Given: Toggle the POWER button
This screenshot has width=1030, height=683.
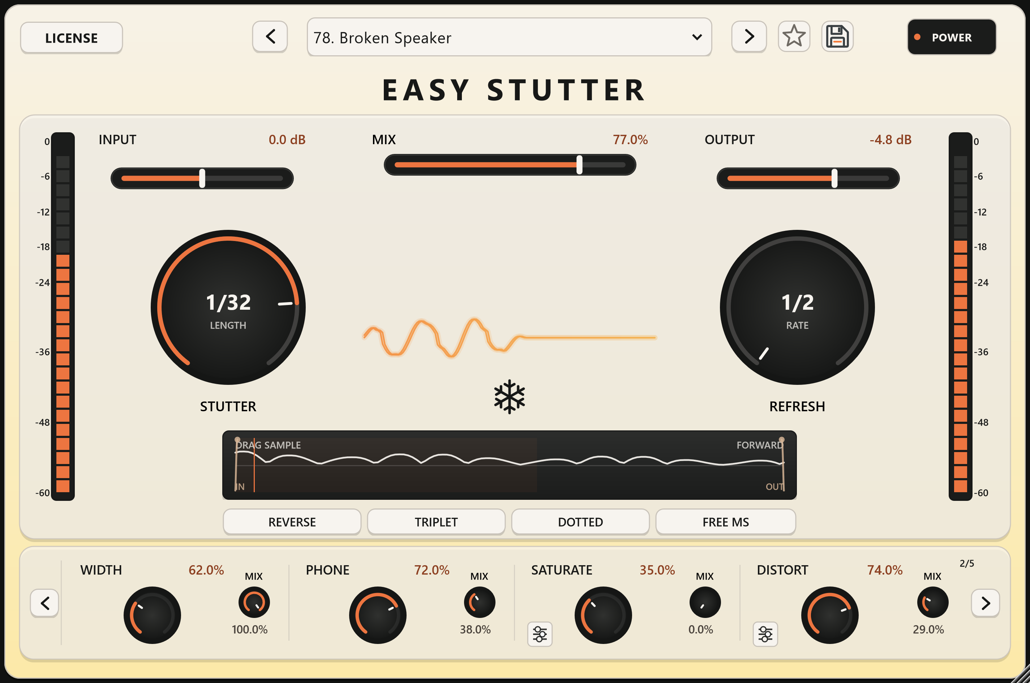Looking at the screenshot, I should 952,37.
